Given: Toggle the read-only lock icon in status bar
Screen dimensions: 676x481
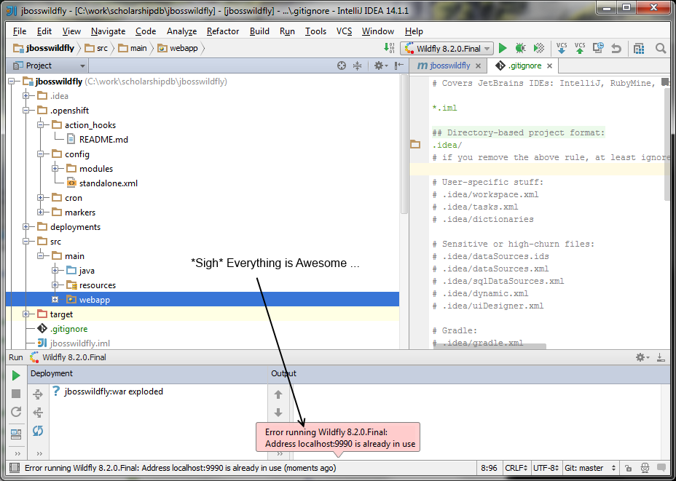Looking at the screenshot, I should (629, 468).
